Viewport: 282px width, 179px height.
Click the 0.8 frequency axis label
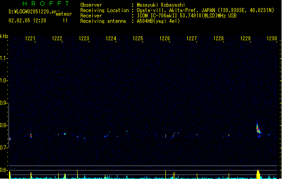coord(3,125)
